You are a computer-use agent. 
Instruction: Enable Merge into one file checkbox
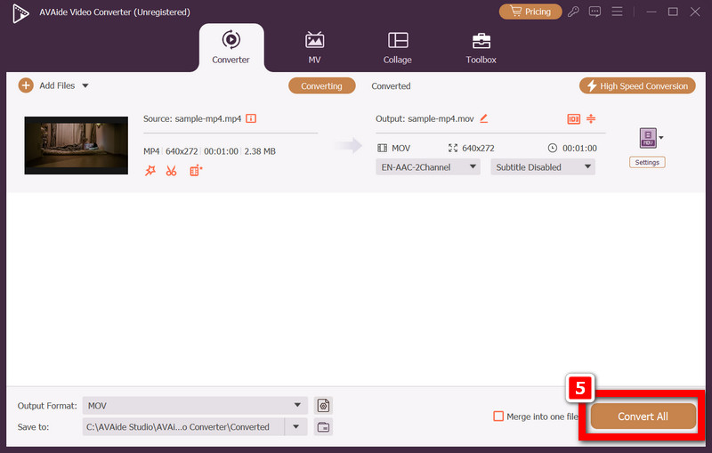[x=498, y=417]
